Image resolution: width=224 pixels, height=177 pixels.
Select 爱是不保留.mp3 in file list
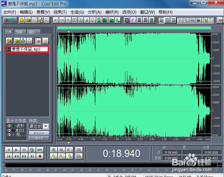(27, 49)
